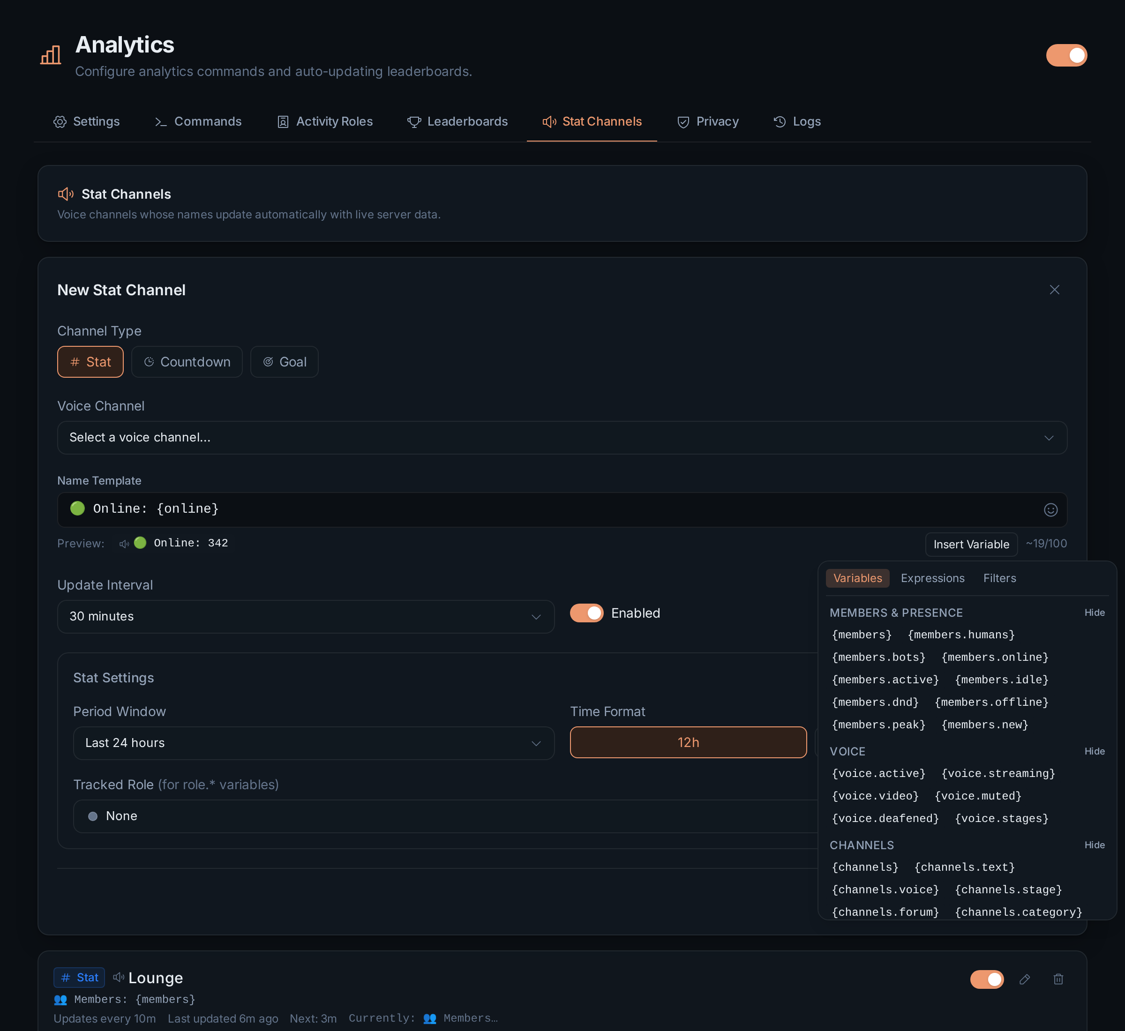1125x1031 pixels.
Task: Hide the Channels variable group
Action: click(x=1095, y=845)
